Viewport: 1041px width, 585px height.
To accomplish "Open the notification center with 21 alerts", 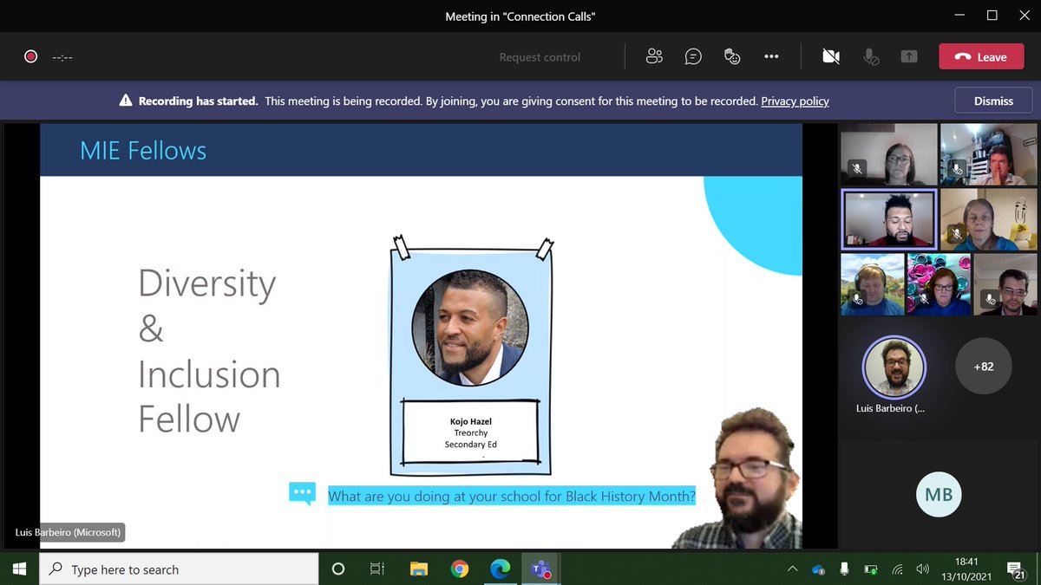I will pos(1018,569).
